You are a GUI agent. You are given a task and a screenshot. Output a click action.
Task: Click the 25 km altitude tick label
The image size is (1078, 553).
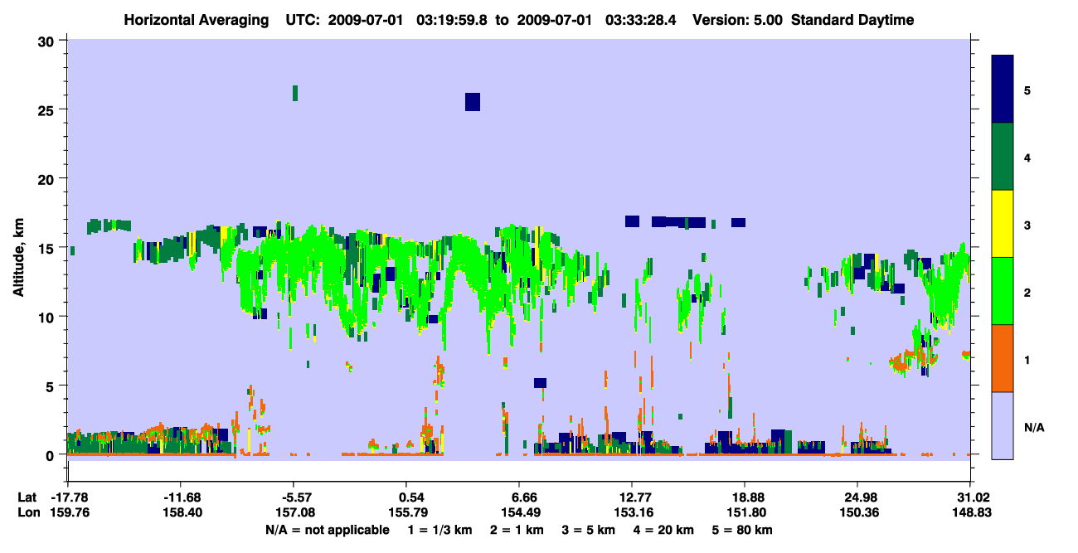click(47, 109)
